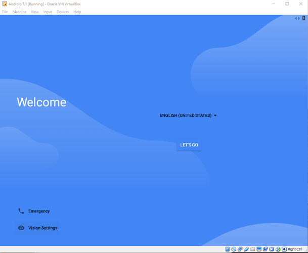The width and height of the screenshot is (308, 253).
Task: Open Vision Settings
Action: tap(37, 228)
